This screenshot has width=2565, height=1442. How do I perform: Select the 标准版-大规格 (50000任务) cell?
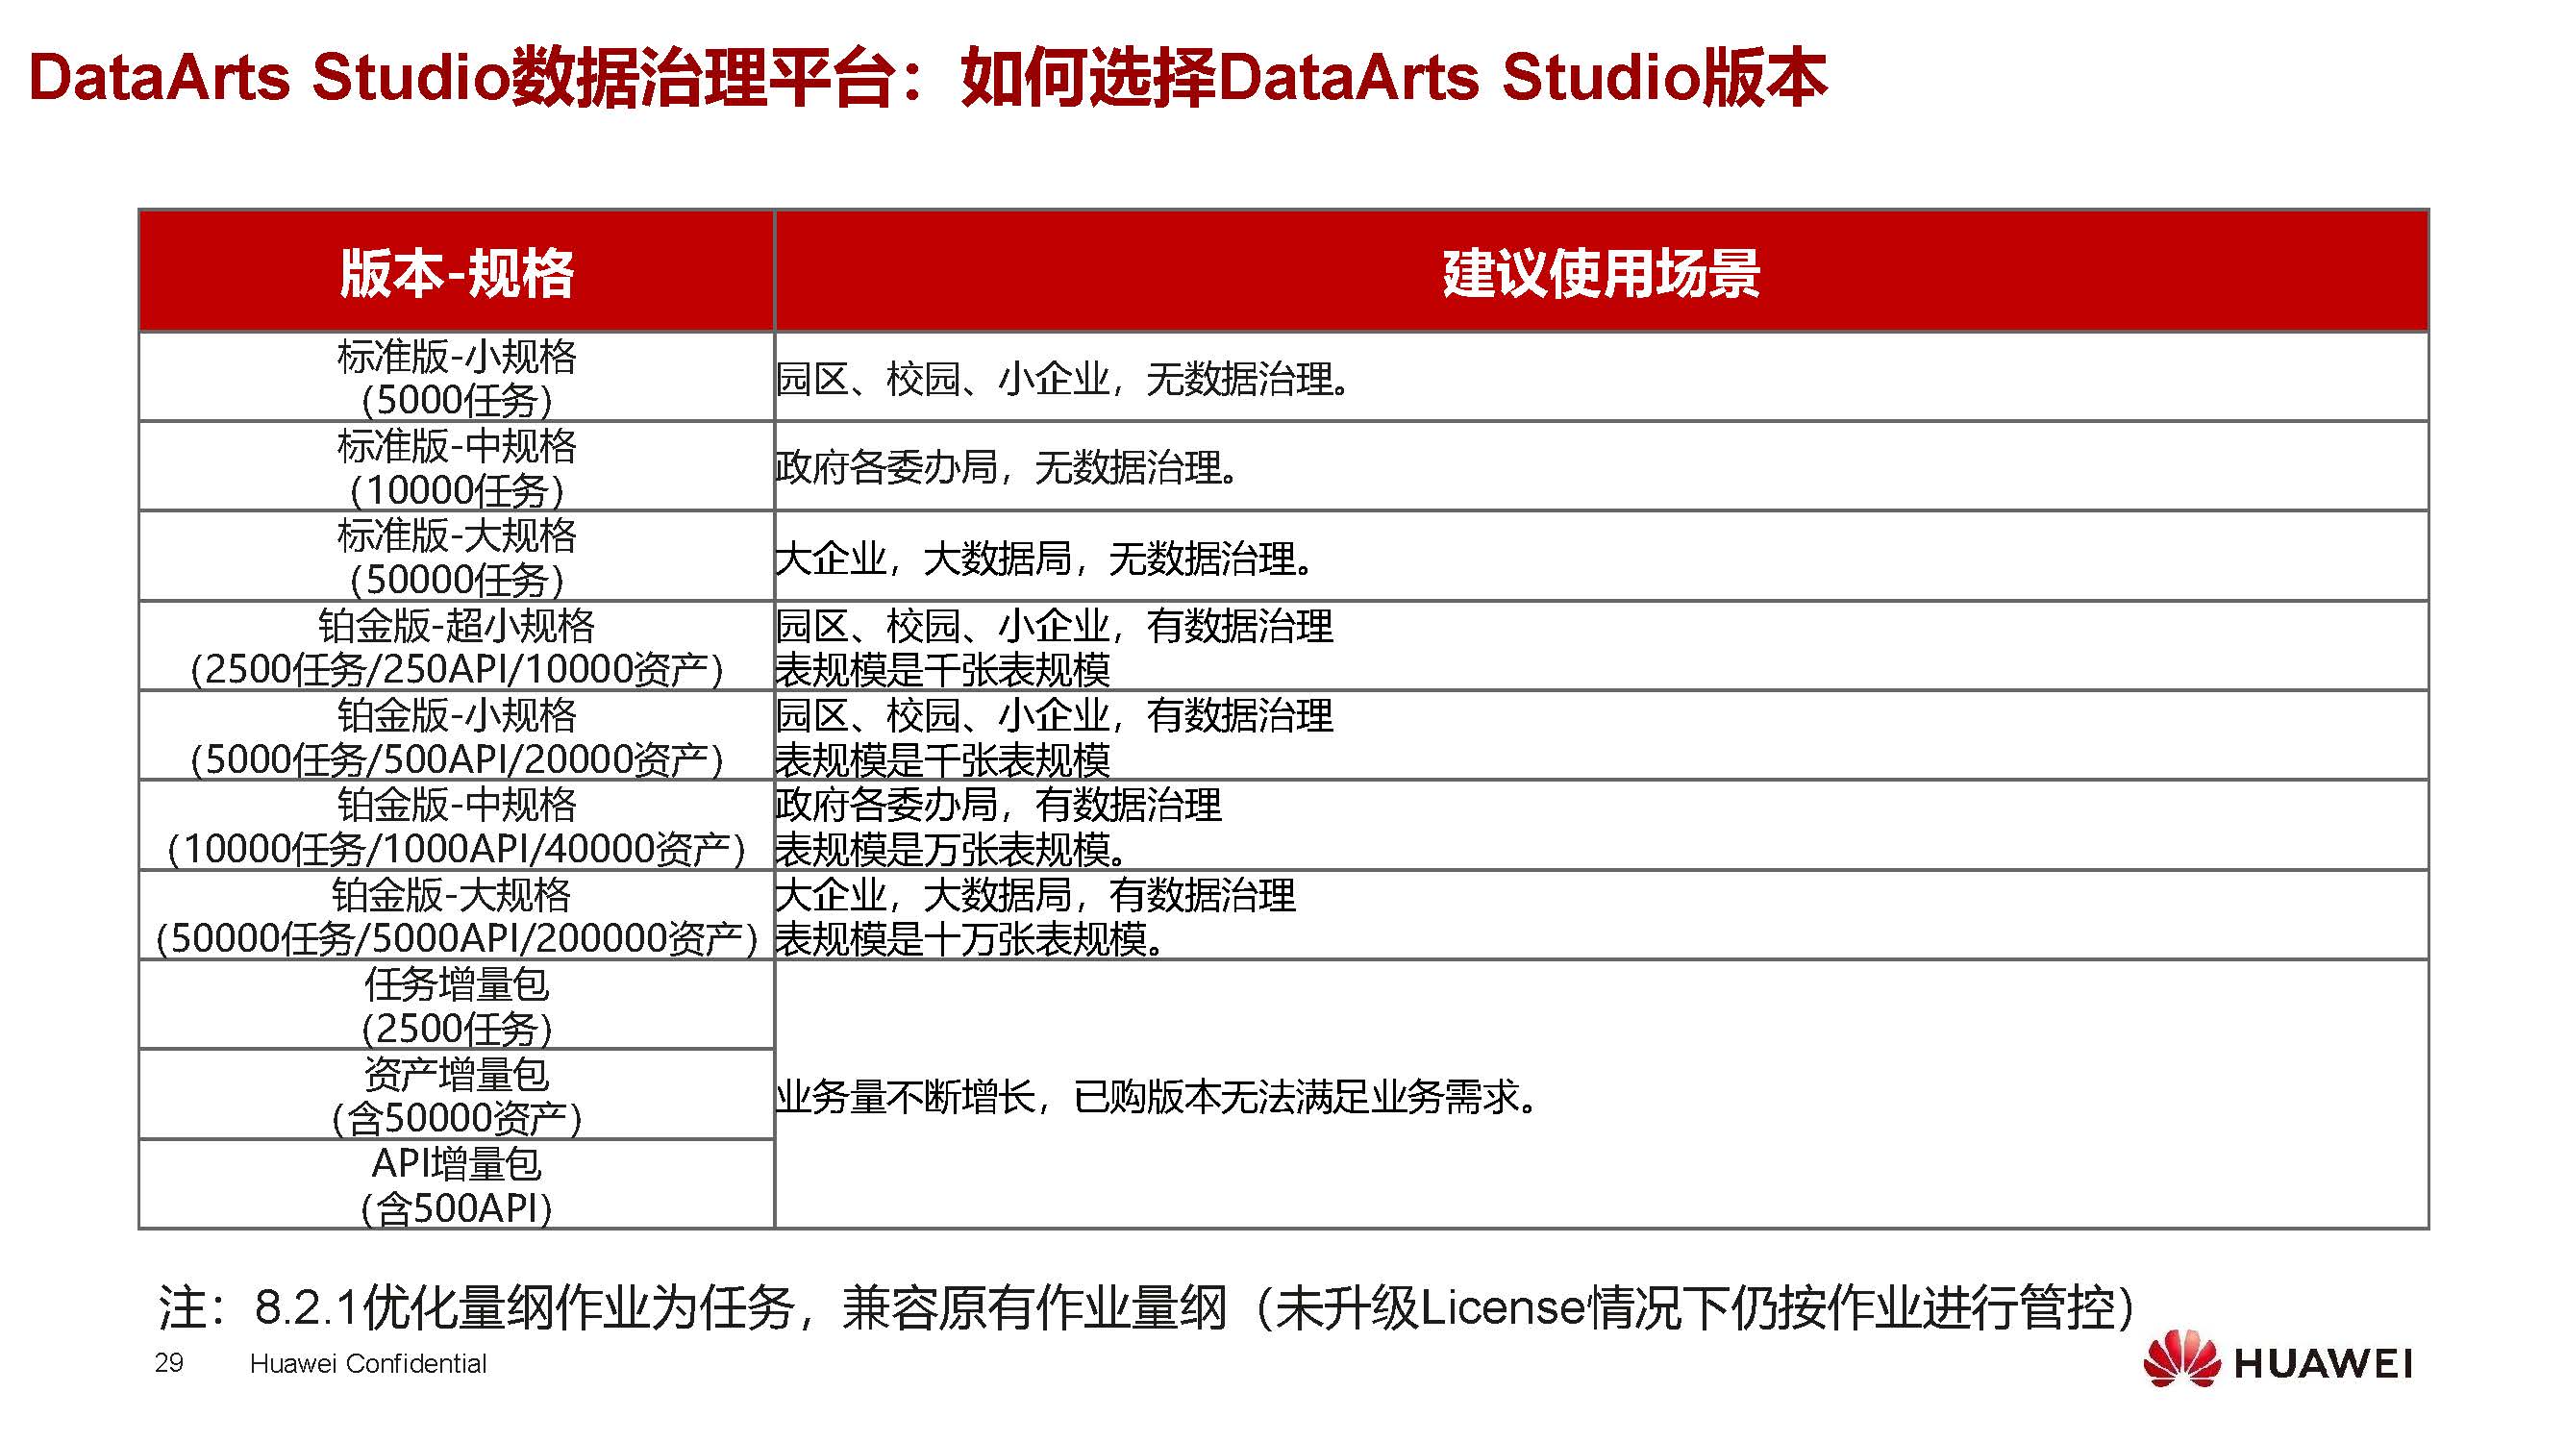(x=456, y=557)
